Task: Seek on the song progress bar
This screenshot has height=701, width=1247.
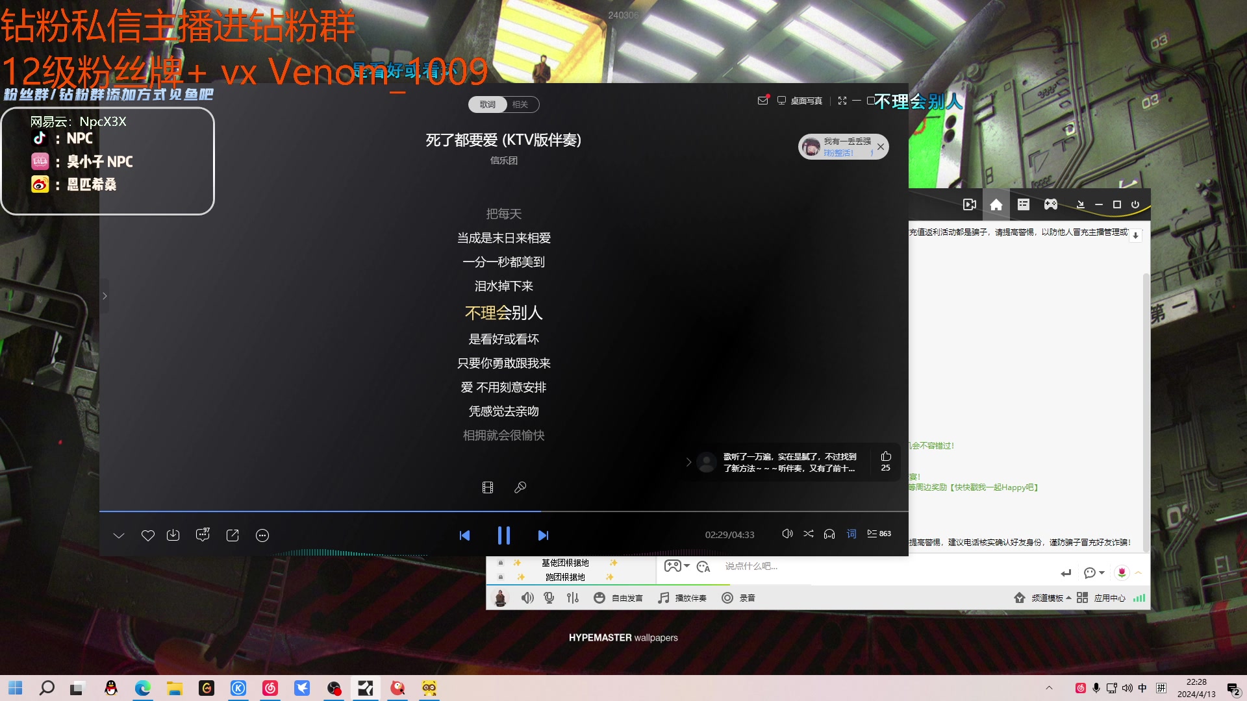Action: (503, 511)
